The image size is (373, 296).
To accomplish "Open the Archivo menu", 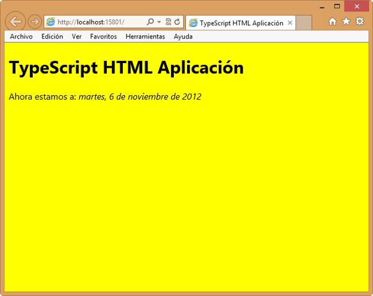I will coord(21,36).
